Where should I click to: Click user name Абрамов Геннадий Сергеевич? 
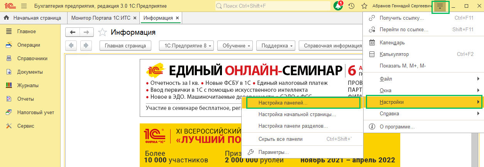pyautogui.click(x=402, y=6)
